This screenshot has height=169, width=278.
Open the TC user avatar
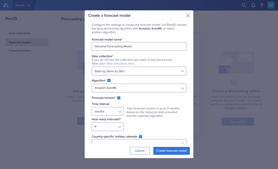tap(271, 5)
